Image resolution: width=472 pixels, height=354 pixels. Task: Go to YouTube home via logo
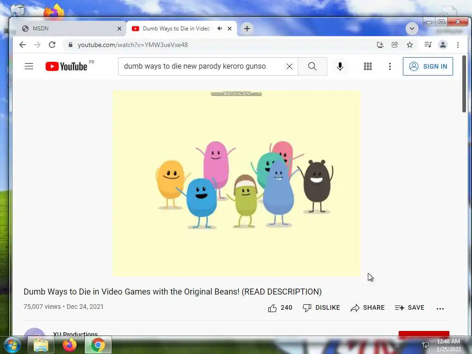point(66,66)
